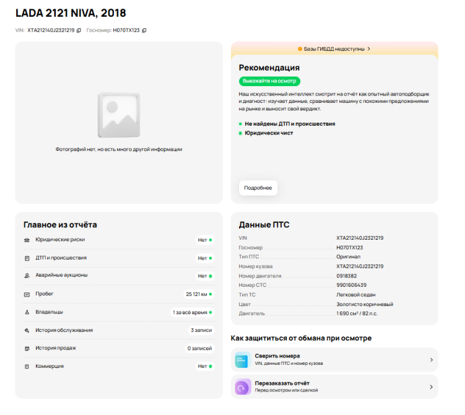Expand the Базы ГИБДД недоступны notice

point(334,49)
